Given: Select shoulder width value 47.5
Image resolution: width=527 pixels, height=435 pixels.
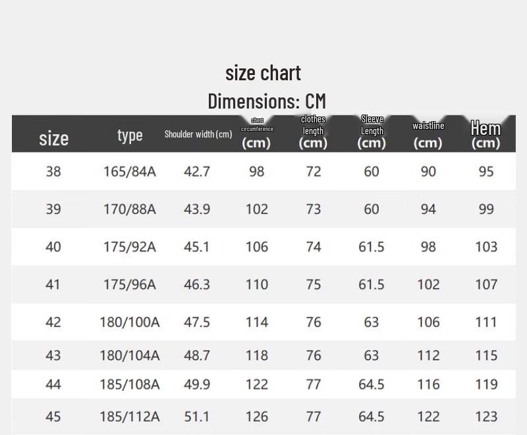Looking at the screenshot, I should (x=197, y=322).
